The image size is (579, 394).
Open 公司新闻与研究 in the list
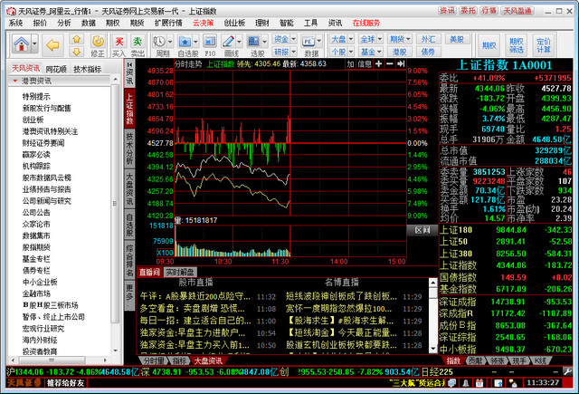(46, 201)
